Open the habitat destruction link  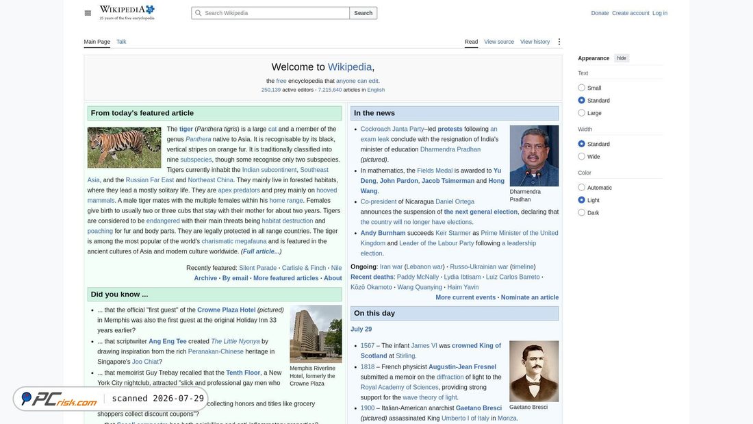click(x=288, y=221)
